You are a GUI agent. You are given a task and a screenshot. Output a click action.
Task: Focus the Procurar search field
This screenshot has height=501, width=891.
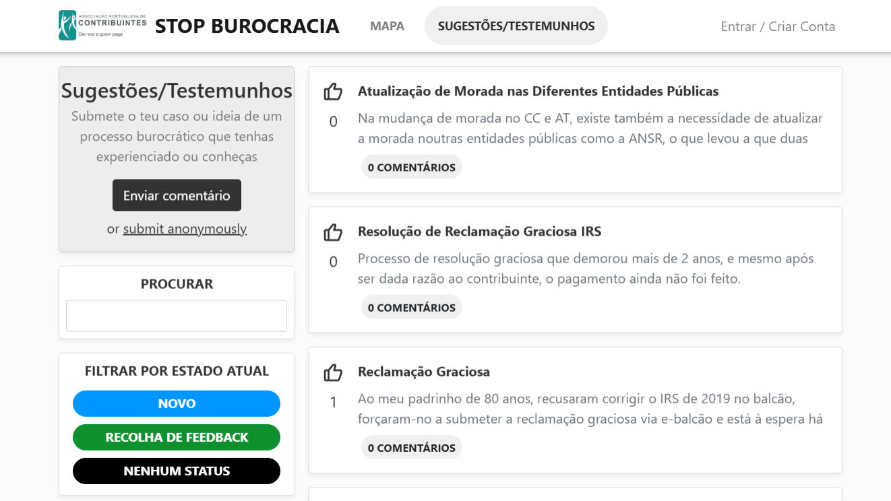click(177, 316)
